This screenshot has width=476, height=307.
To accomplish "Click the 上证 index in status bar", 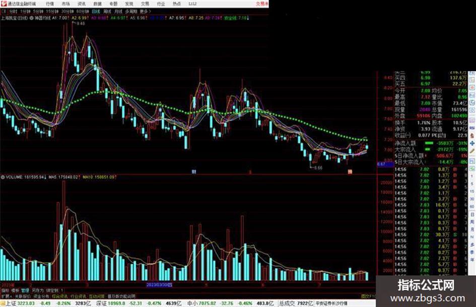I will pyautogui.click(x=10, y=303).
